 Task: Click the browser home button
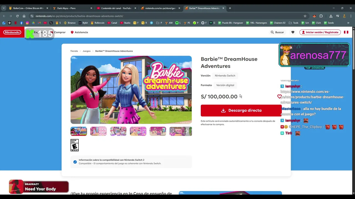[x=24, y=16]
